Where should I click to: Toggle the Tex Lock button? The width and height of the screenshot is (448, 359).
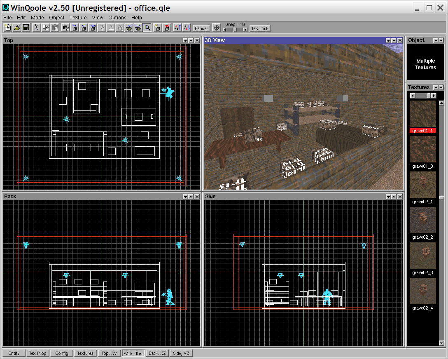point(260,28)
